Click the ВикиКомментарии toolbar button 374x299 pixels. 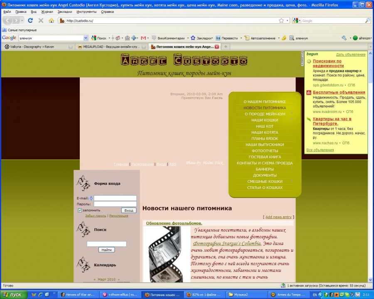168,38
